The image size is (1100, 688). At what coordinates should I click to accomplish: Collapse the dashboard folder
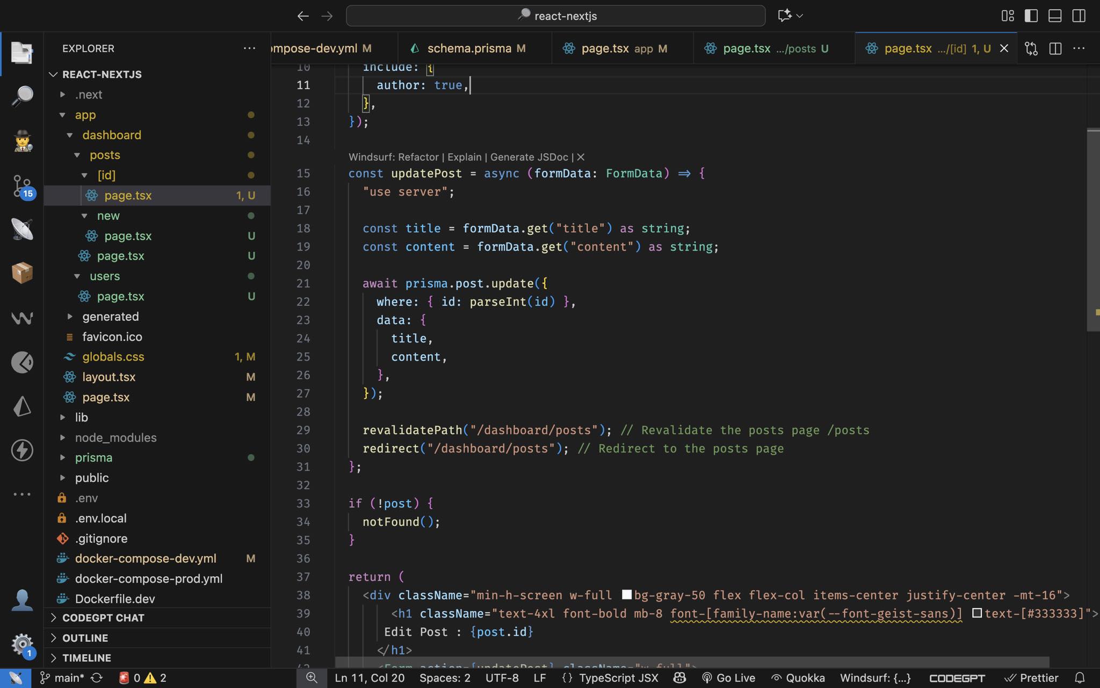click(70, 135)
